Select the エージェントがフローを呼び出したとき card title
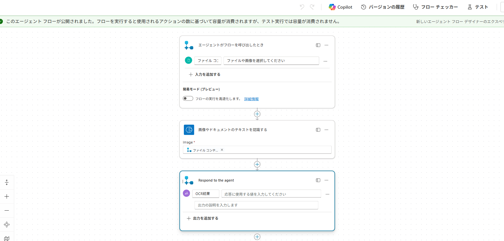 pos(231,45)
